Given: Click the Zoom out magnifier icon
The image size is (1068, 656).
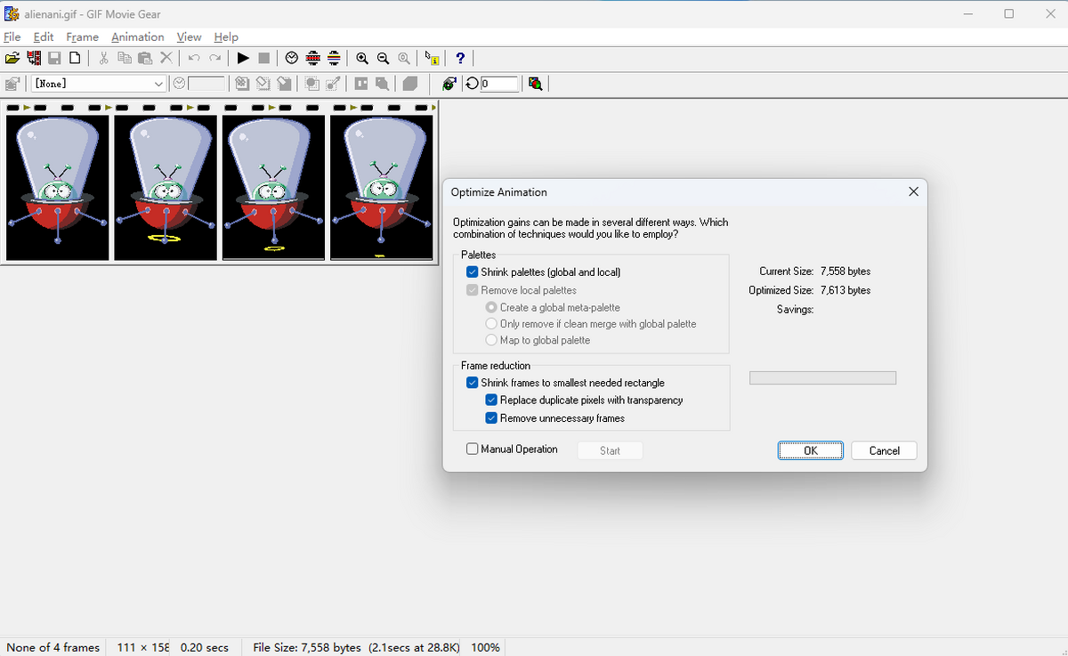Looking at the screenshot, I should tap(384, 58).
